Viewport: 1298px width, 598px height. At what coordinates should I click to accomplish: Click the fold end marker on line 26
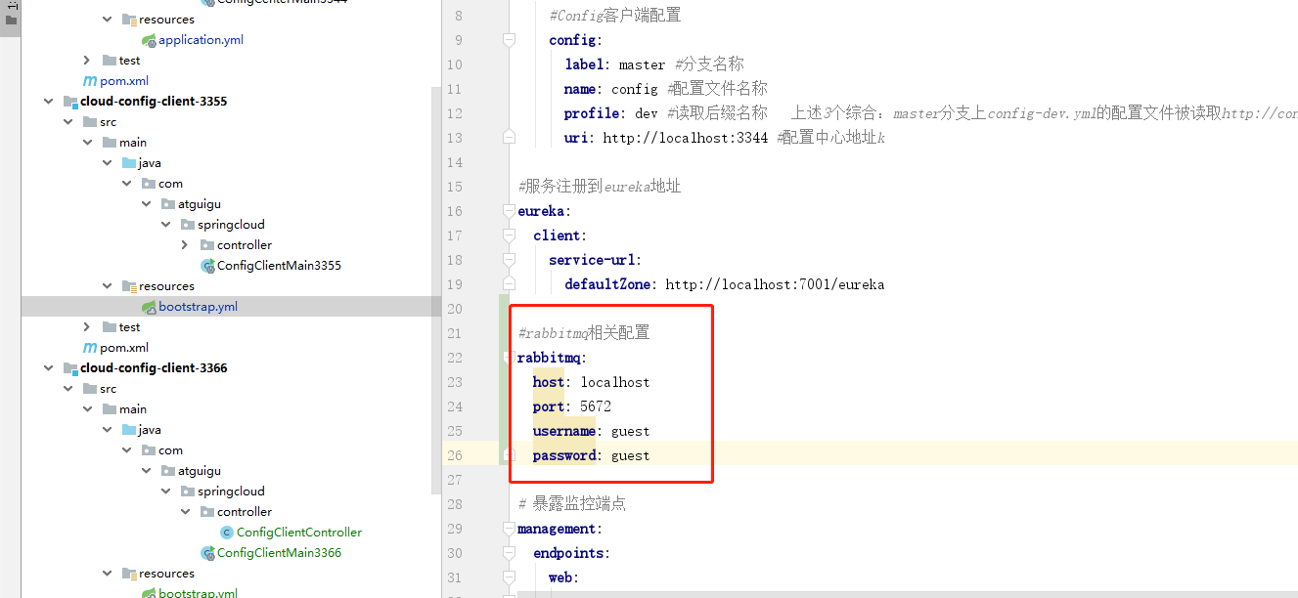click(x=508, y=455)
